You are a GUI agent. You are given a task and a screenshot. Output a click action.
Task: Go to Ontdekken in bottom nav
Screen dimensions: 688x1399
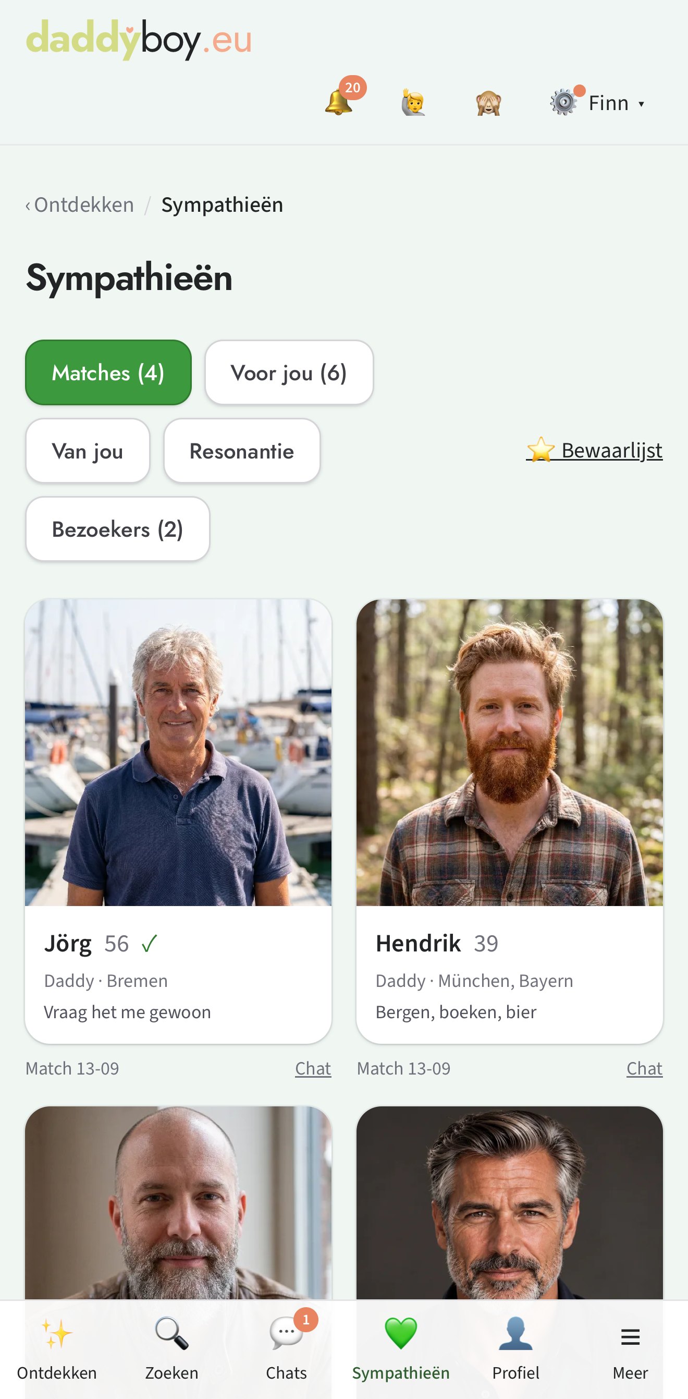(x=57, y=1349)
